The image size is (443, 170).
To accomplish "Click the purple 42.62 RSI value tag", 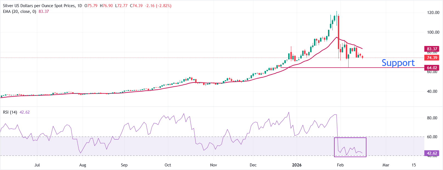I will click(432, 153).
